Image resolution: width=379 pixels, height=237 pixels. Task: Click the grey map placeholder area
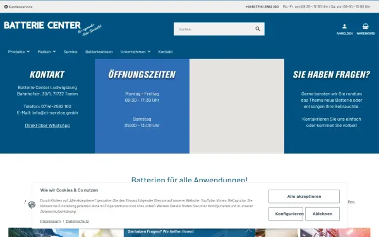pyautogui.click(x=237, y=106)
